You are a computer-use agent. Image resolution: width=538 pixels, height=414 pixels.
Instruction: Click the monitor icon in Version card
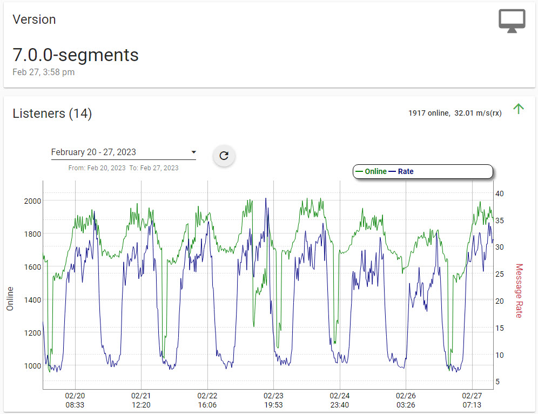512,21
